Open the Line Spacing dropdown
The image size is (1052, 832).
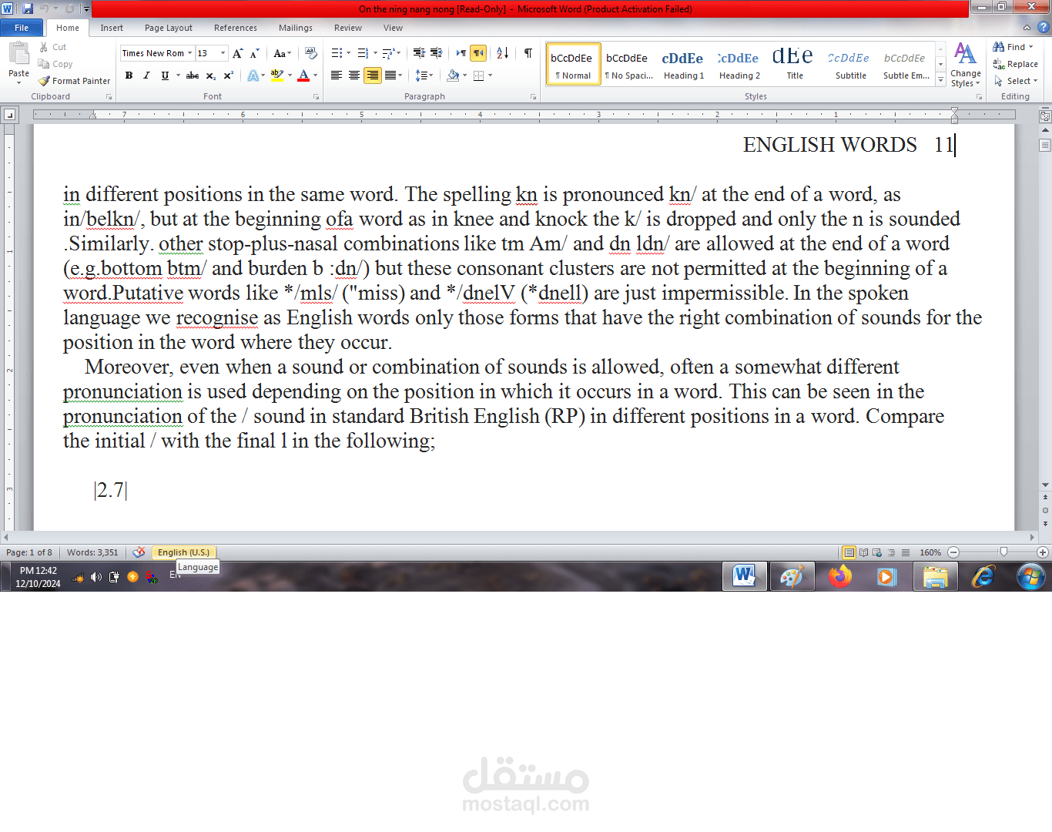point(424,75)
